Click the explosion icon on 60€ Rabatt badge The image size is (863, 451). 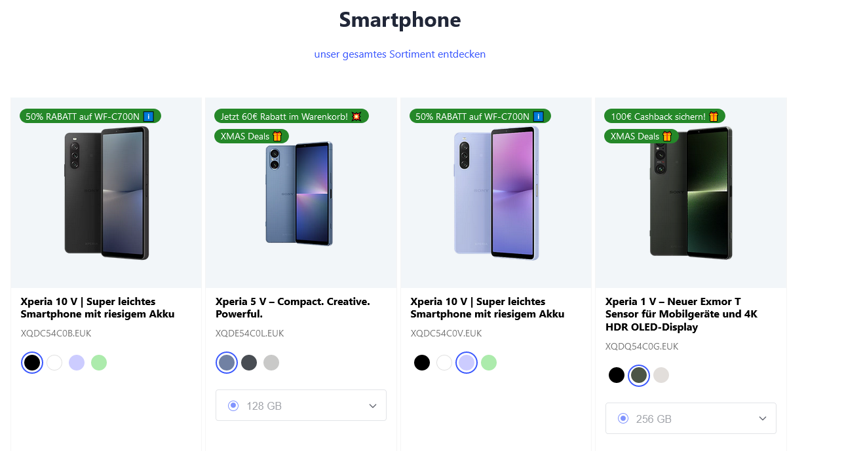(x=356, y=117)
